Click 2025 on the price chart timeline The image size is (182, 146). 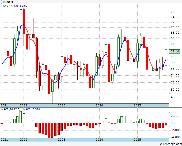coord(137,105)
